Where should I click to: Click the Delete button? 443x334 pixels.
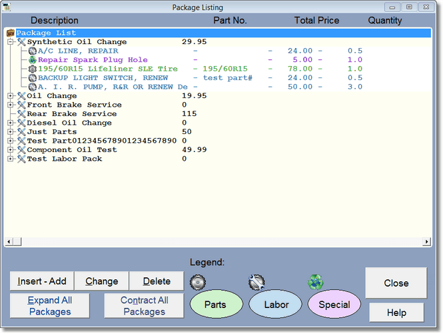[x=157, y=281]
